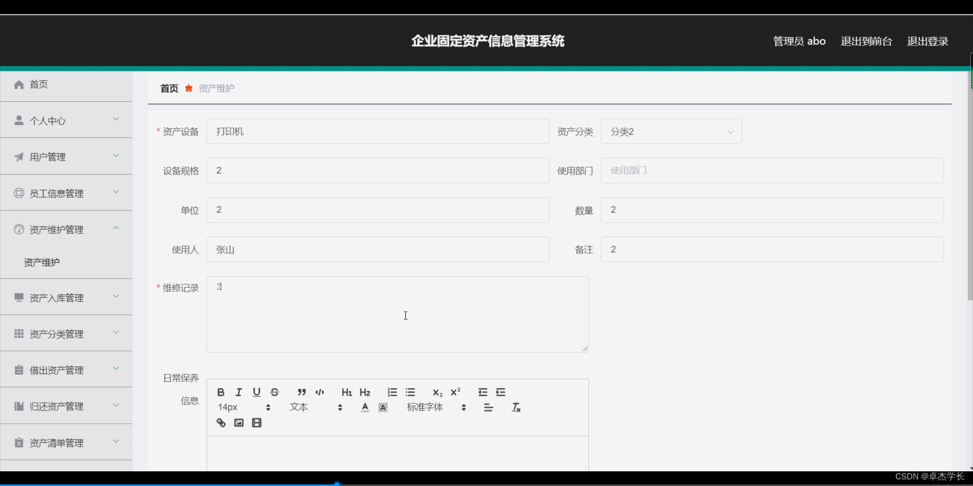Image resolution: width=973 pixels, height=486 pixels.
Task: Click 首页 in the breadcrumb
Action: [x=169, y=88]
